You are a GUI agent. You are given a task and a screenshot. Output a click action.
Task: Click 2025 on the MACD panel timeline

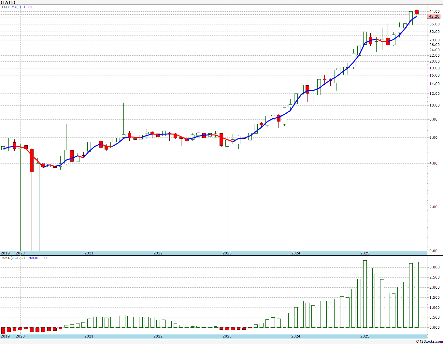point(365,336)
